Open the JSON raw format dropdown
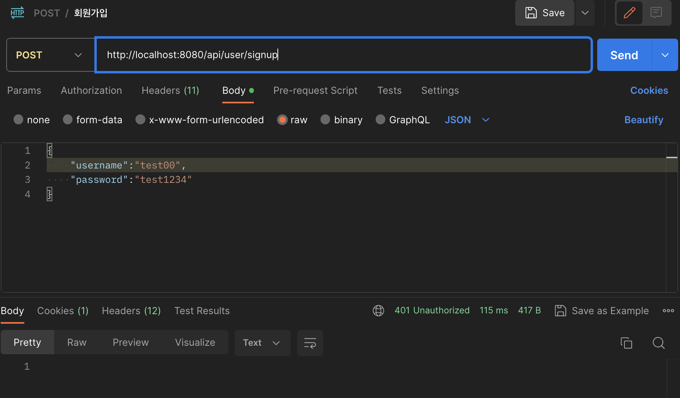The height and width of the screenshot is (398, 680). point(467,120)
